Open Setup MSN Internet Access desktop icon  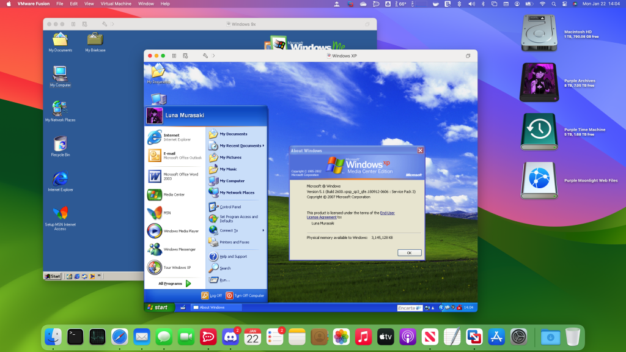pos(60,214)
